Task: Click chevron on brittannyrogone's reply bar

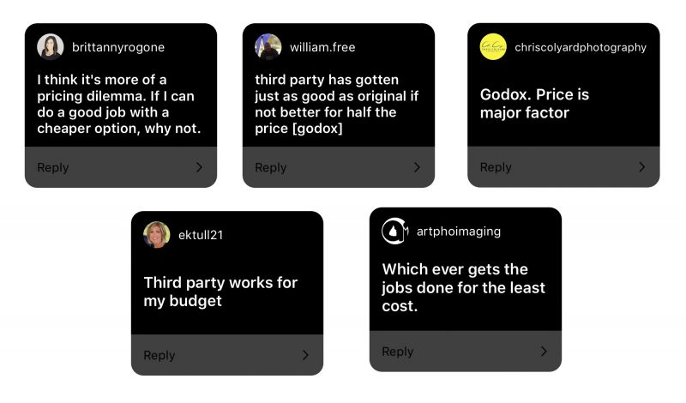Action: 199,167
